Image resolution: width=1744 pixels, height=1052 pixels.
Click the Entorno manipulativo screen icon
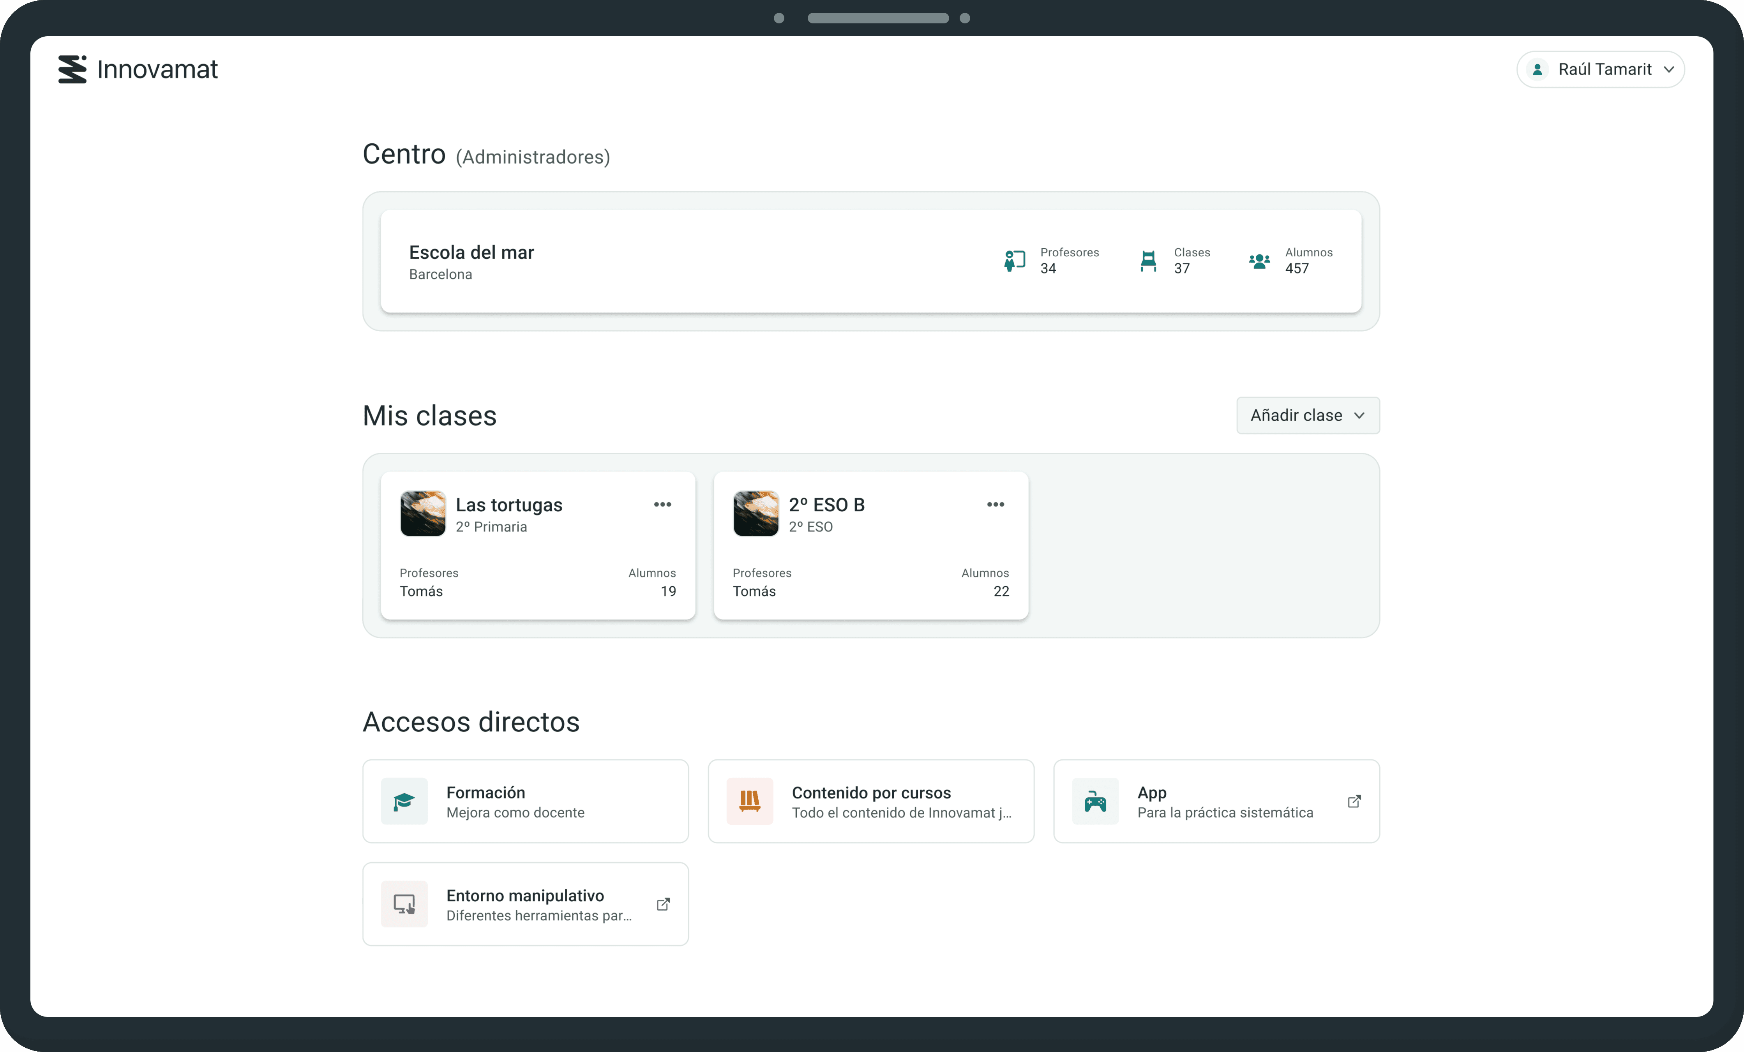click(x=404, y=904)
